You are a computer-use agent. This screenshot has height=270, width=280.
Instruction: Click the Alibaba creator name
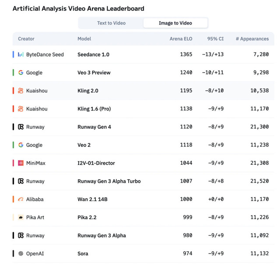[35, 199]
